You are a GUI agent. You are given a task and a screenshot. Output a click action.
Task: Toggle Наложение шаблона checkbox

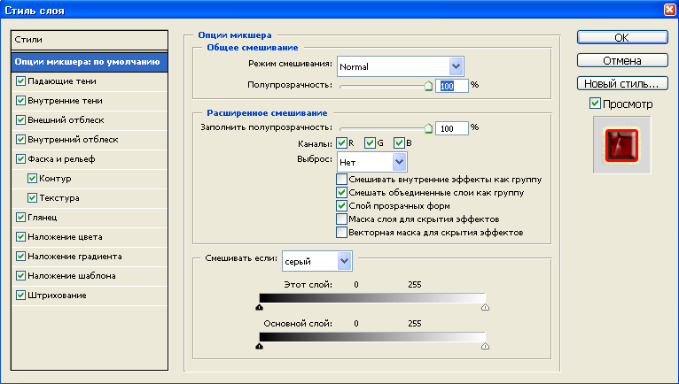click(x=20, y=275)
